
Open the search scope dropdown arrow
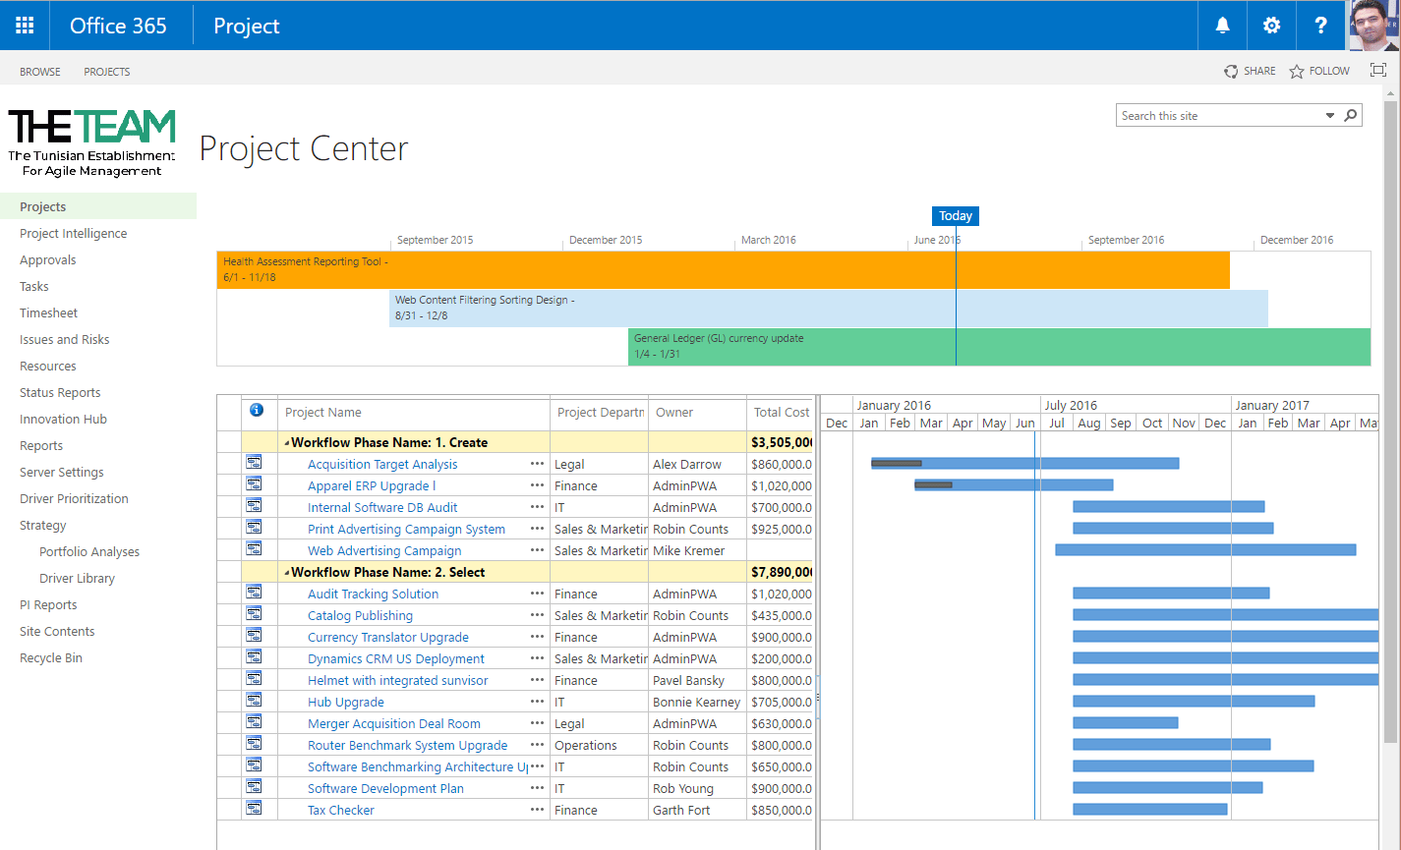pos(1330,116)
